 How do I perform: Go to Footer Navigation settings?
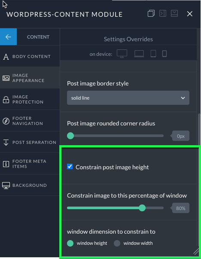click(30, 121)
